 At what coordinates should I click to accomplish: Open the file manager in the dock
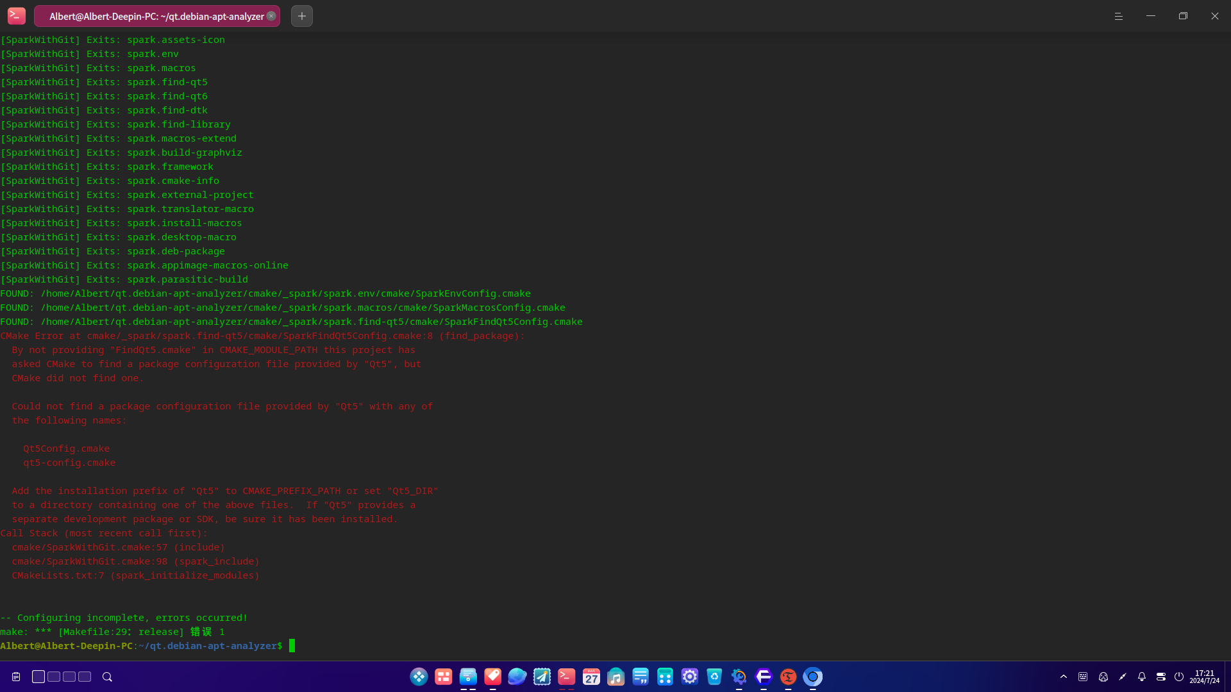tap(468, 677)
